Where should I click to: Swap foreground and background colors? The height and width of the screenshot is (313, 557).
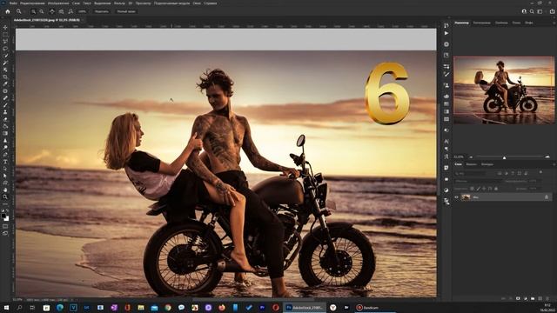[8, 210]
